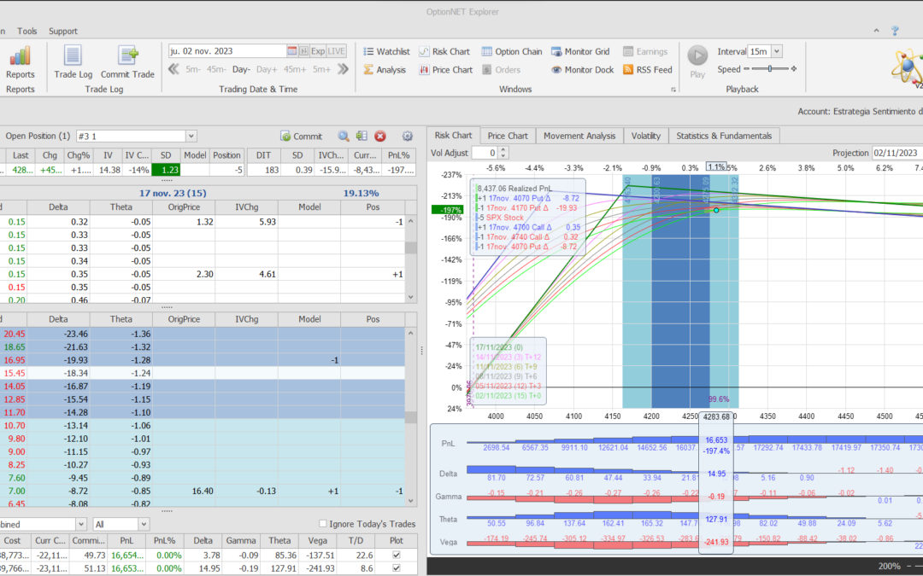Switch to the Volatility tab

[645, 136]
